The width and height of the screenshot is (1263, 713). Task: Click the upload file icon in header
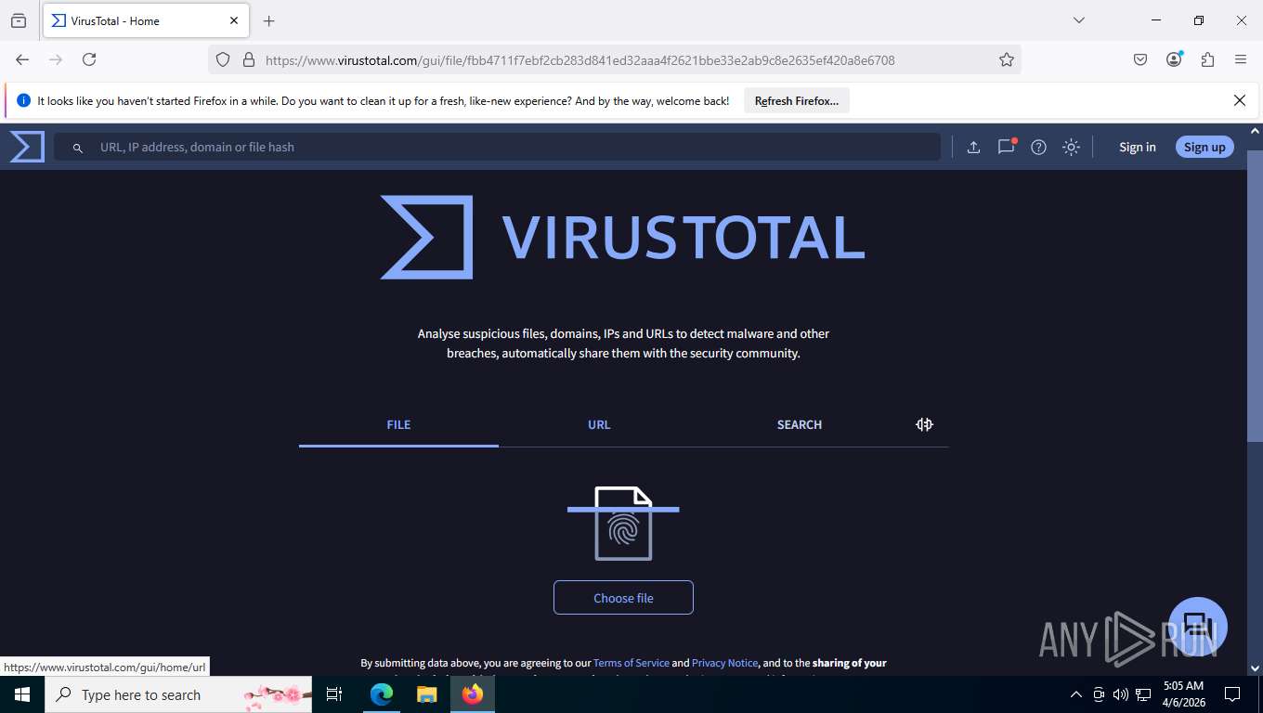coord(973,147)
